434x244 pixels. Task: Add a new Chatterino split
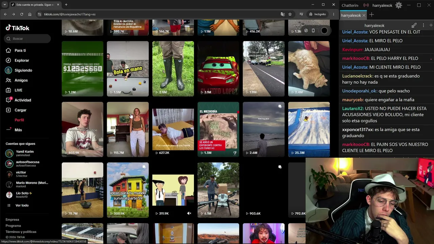(431, 25)
